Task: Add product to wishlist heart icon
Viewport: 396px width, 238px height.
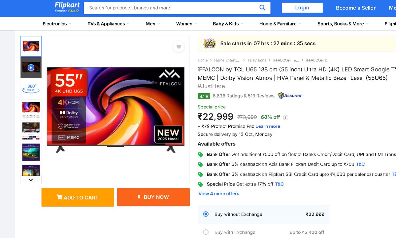Action: point(179,47)
